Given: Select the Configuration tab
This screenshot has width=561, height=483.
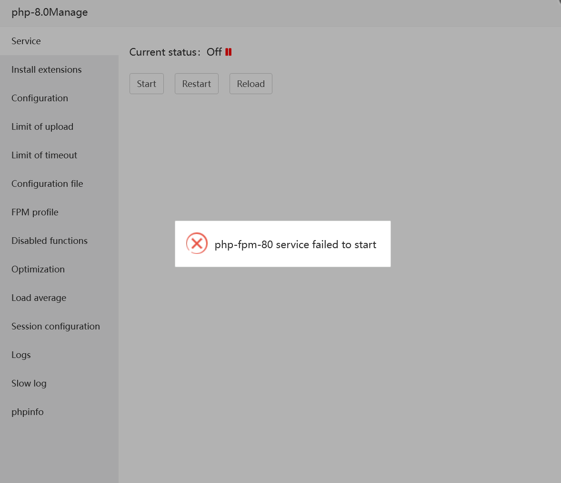Looking at the screenshot, I should click(x=59, y=98).
